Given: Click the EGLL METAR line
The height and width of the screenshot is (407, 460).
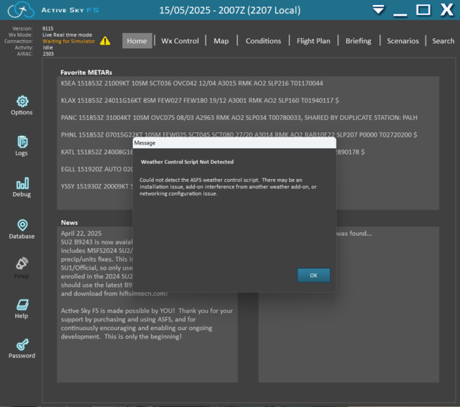Looking at the screenshot, I should (97, 169).
